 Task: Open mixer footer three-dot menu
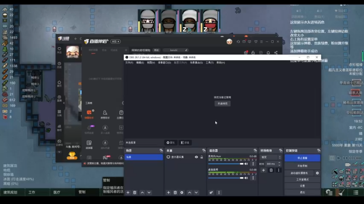coord(219,192)
